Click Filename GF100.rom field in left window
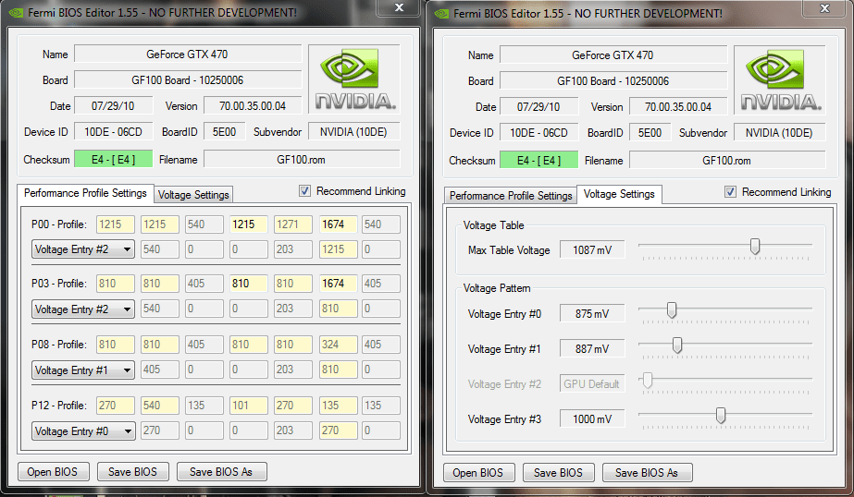The height and width of the screenshot is (497, 854). (302, 159)
